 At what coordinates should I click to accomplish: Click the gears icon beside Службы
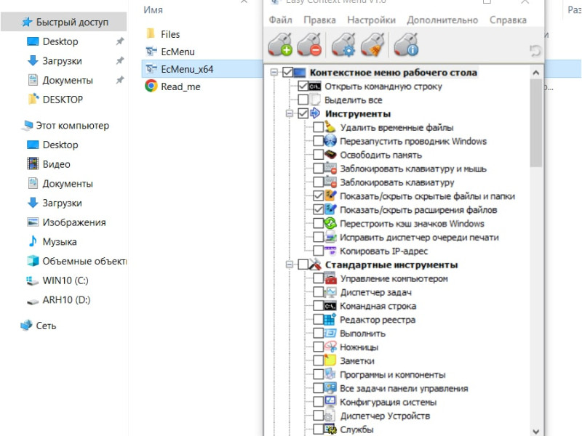pyautogui.click(x=330, y=429)
